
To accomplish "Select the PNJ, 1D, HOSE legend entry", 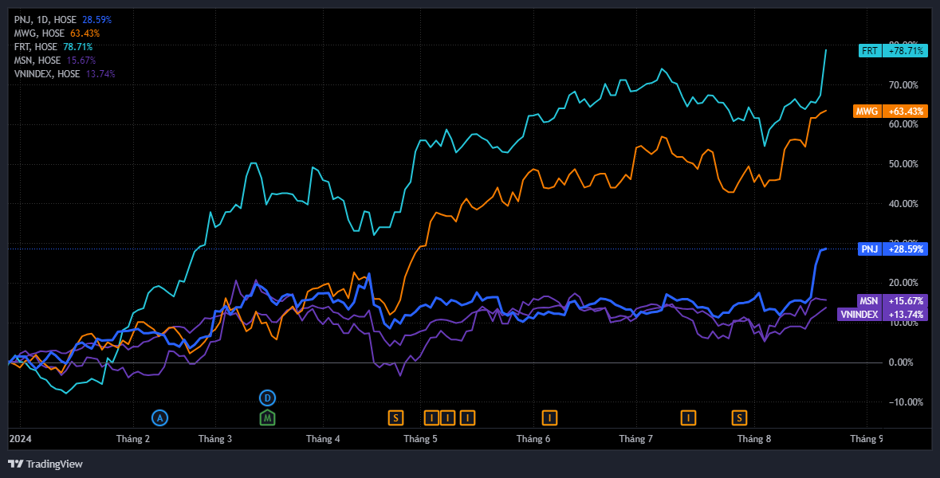I will point(62,20).
